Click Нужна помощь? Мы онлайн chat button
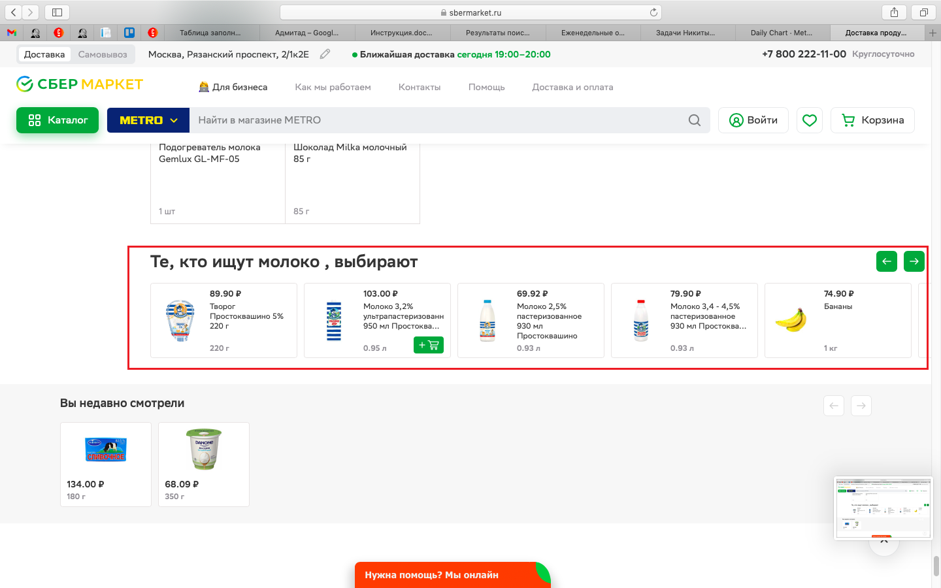Screen dimensions: 941x588 pyautogui.click(x=452, y=575)
